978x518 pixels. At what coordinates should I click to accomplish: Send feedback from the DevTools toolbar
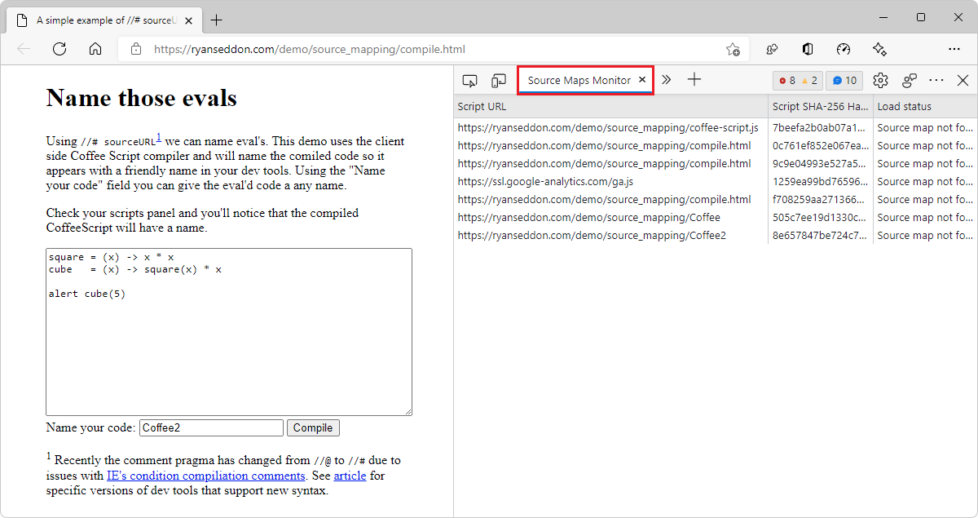pyautogui.click(x=909, y=80)
